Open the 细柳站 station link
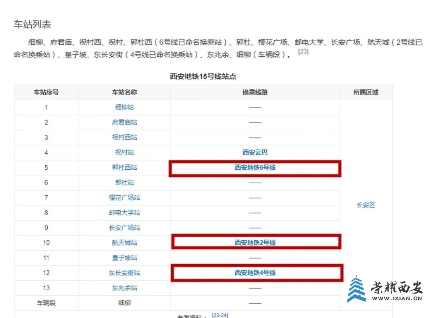Screen dimensions: 436x318 tap(124, 107)
